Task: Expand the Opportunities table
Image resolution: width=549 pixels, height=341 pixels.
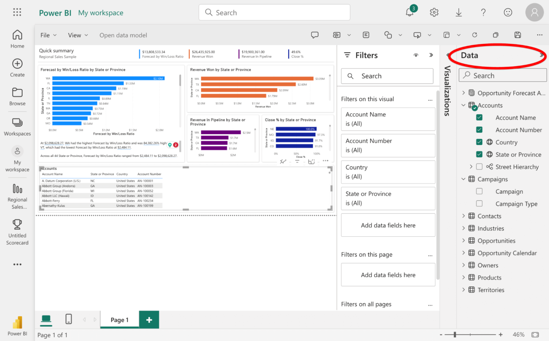Action: pos(464,241)
